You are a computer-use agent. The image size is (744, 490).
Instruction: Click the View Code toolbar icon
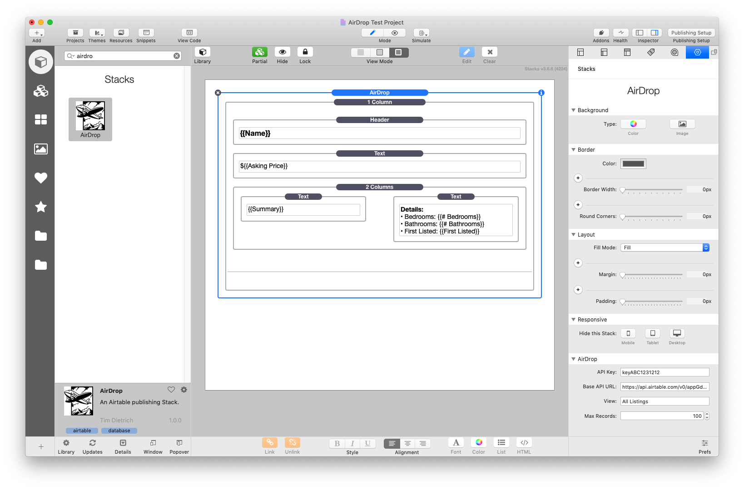coord(189,33)
